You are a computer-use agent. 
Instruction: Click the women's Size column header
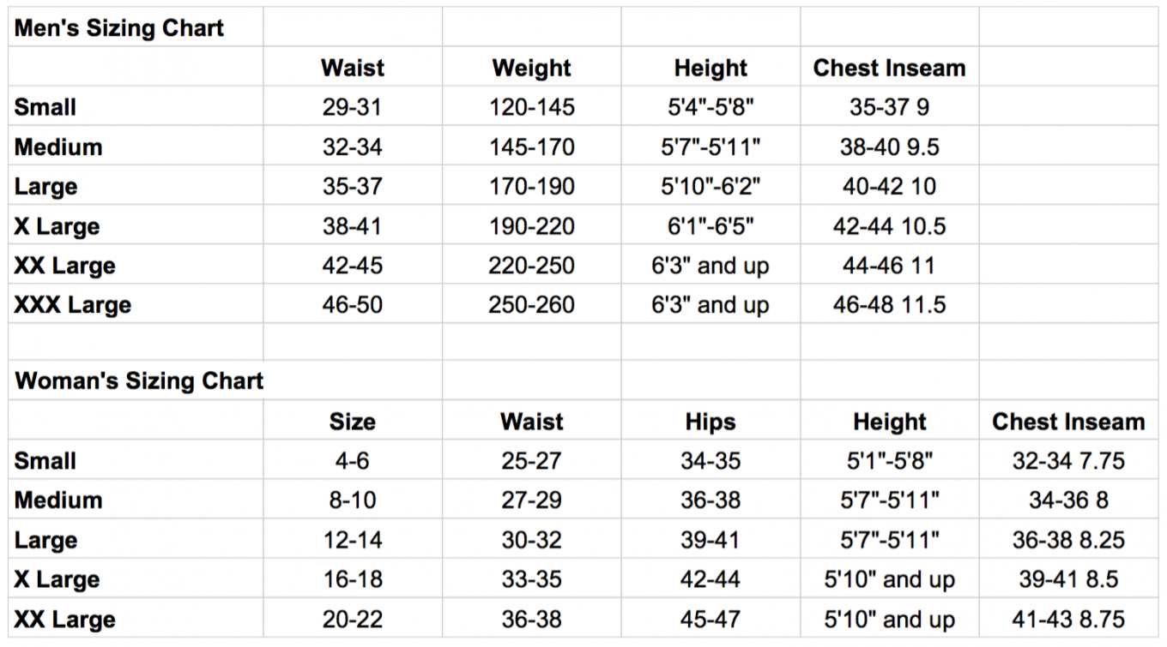[352, 422]
